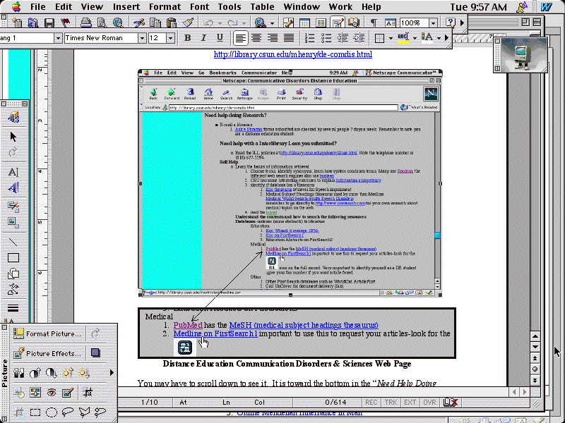
Task: Expand more Formatting toolbar buttons arrow
Action: tap(447, 38)
